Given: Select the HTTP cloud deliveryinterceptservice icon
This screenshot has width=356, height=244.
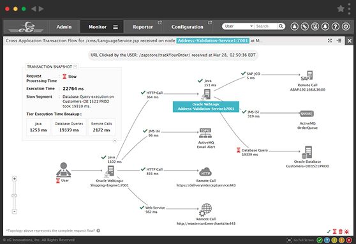Looking at the screenshot, I should pos(205,172).
